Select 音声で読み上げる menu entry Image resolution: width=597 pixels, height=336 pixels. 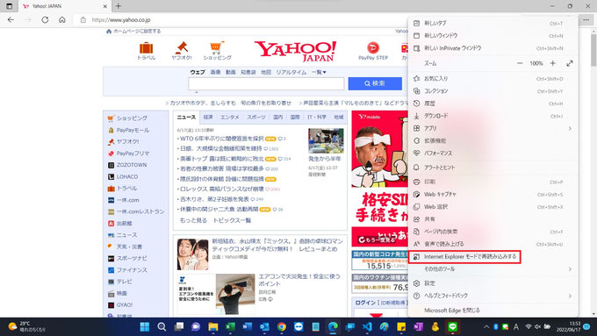click(x=493, y=244)
